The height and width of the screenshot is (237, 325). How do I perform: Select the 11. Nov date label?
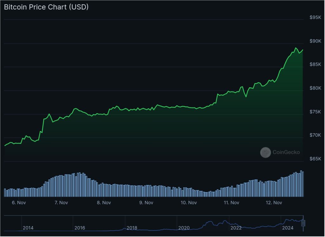231,202
